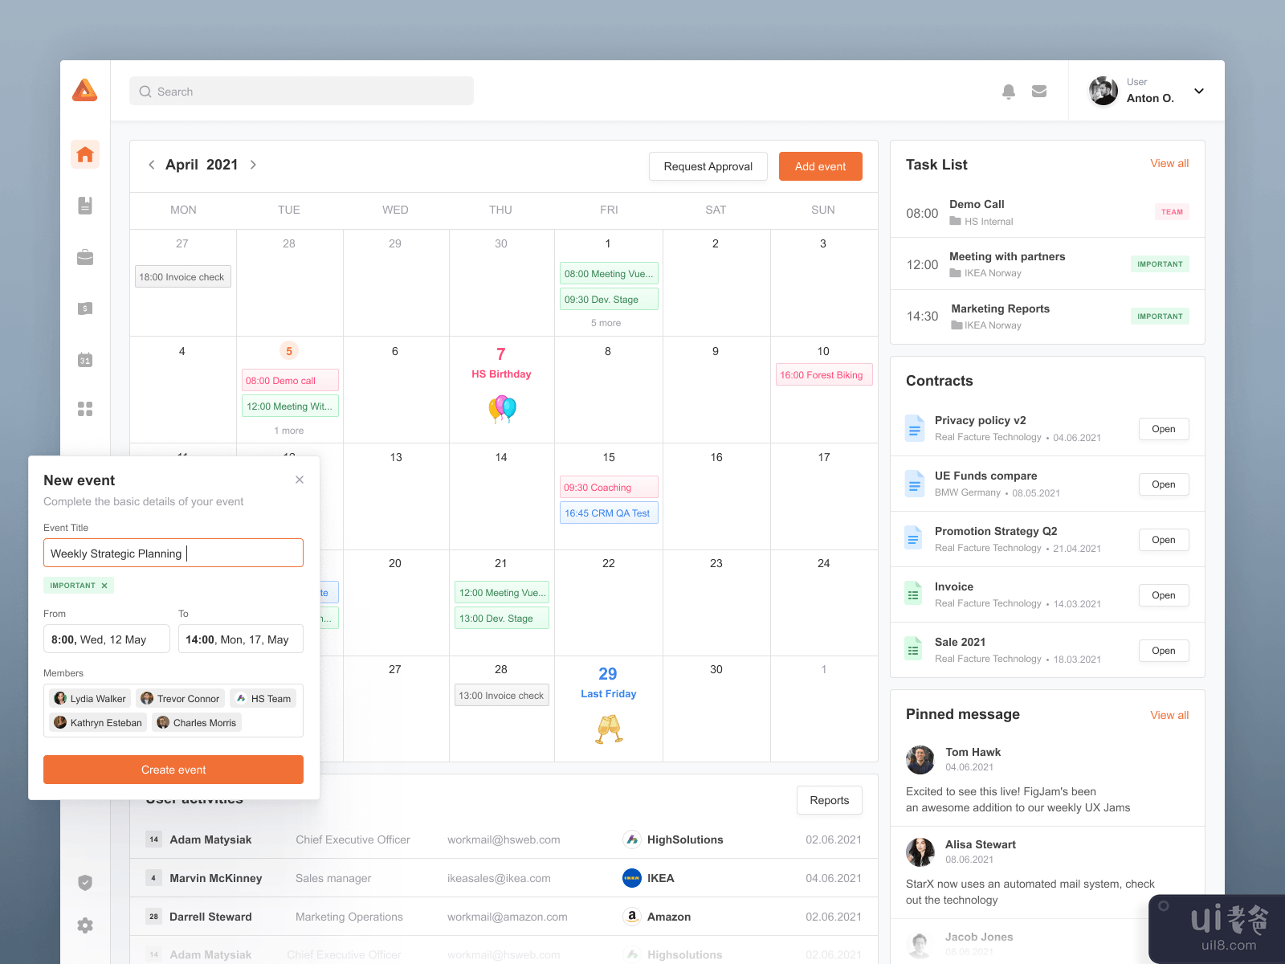Remove the IMPORTANT tag from event

point(104,586)
